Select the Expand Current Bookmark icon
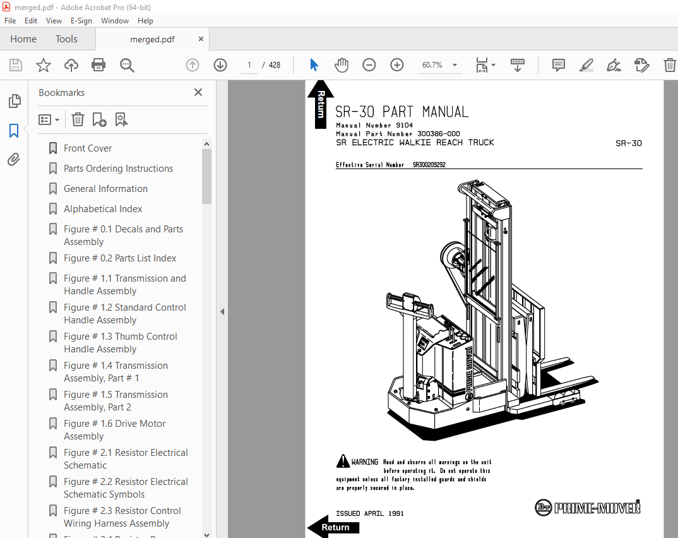This screenshot has height=538, width=678. 121,119
